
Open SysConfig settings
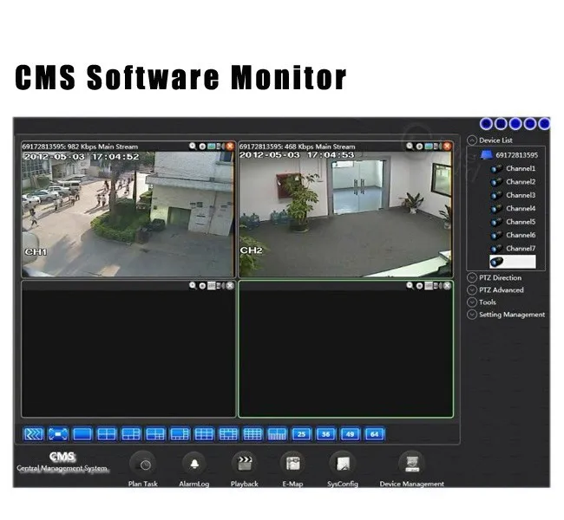click(x=343, y=469)
